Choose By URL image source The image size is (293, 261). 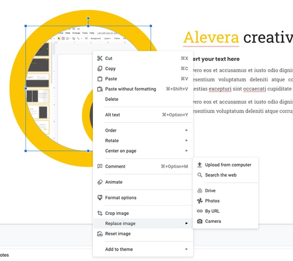tap(212, 211)
